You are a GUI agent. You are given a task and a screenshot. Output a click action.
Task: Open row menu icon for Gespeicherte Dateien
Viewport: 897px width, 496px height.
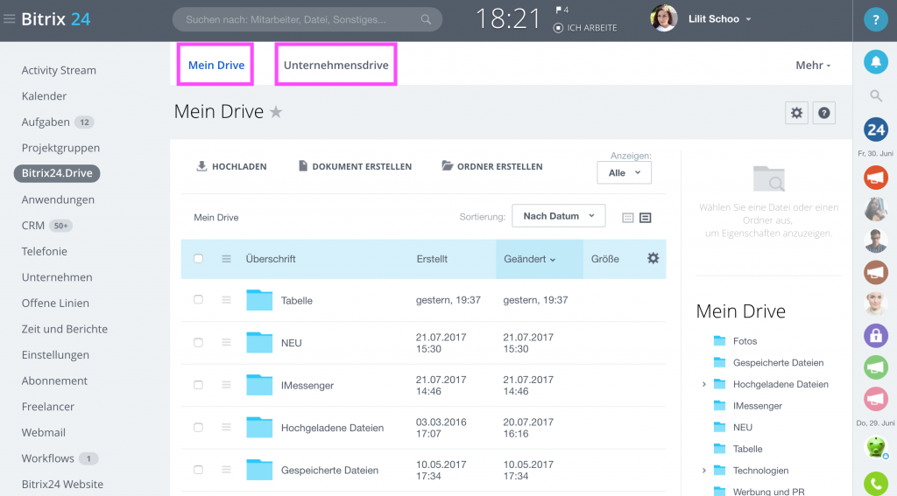[x=227, y=470]
